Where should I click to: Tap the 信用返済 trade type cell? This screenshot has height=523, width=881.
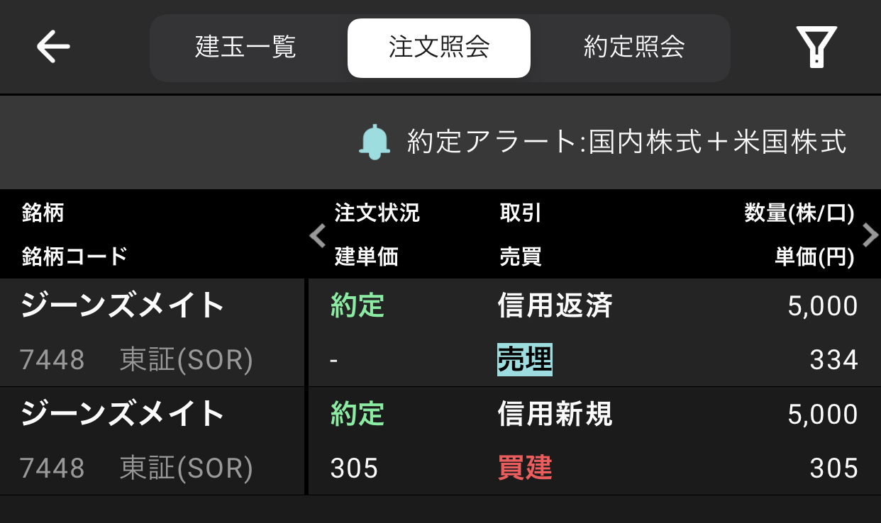pos(555,306)
